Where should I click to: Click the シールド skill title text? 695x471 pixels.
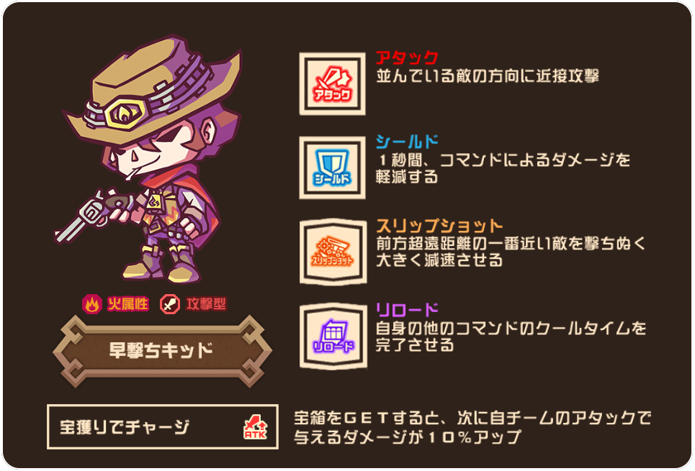407,142
